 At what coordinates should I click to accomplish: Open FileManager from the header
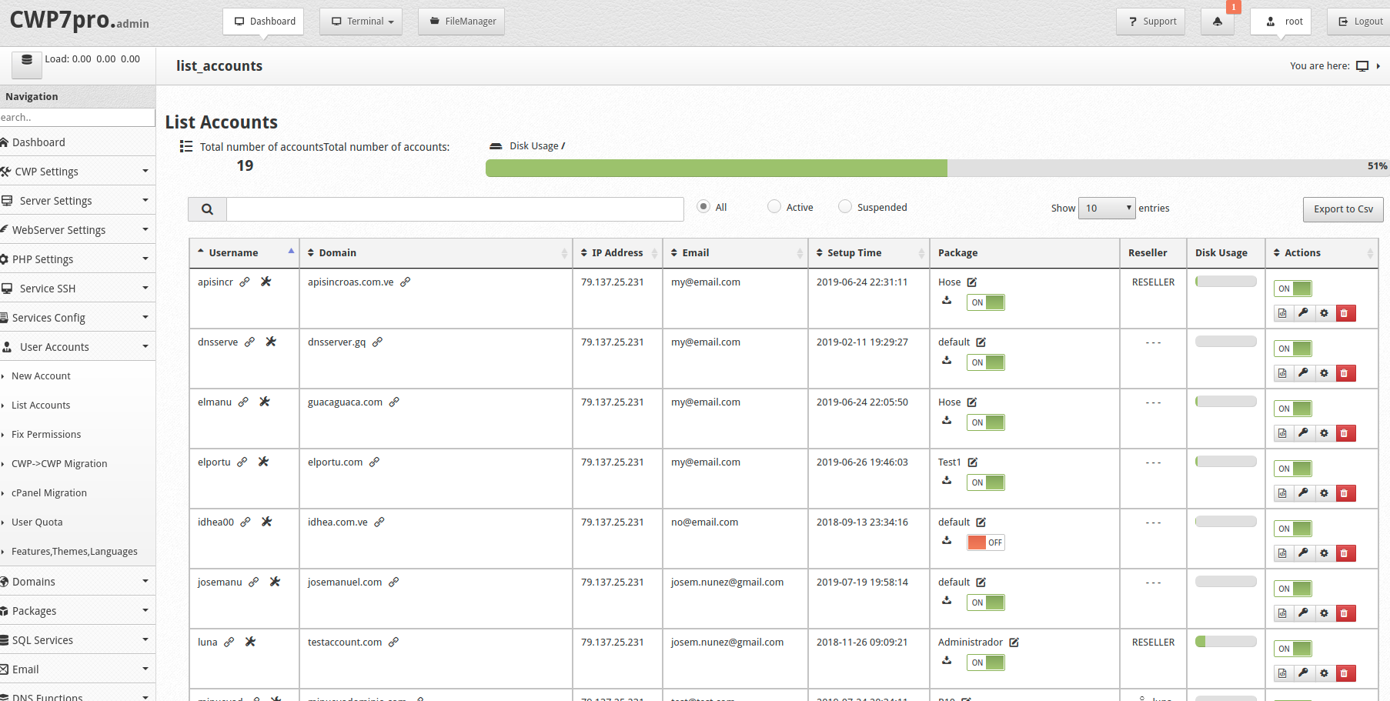click(x=461, y=21)
